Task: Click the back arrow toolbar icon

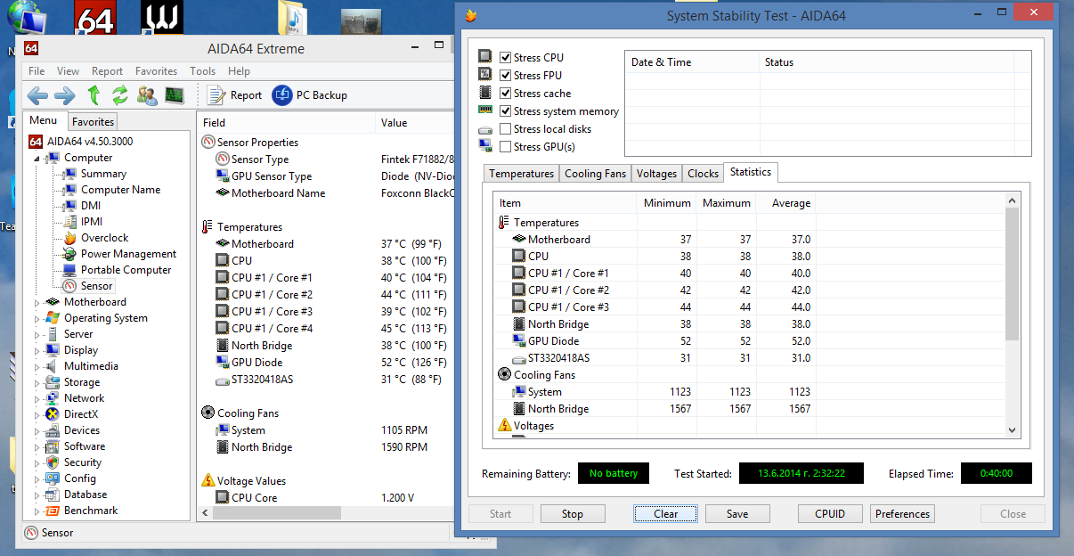Action: [x=37, y=95]
